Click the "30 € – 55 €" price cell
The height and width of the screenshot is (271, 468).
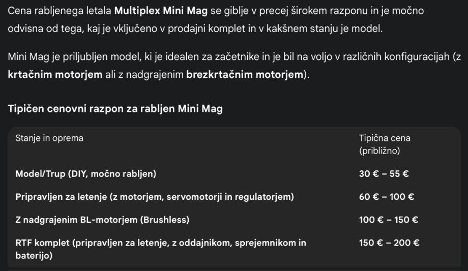pyautogui.click(x=384, y=174)
